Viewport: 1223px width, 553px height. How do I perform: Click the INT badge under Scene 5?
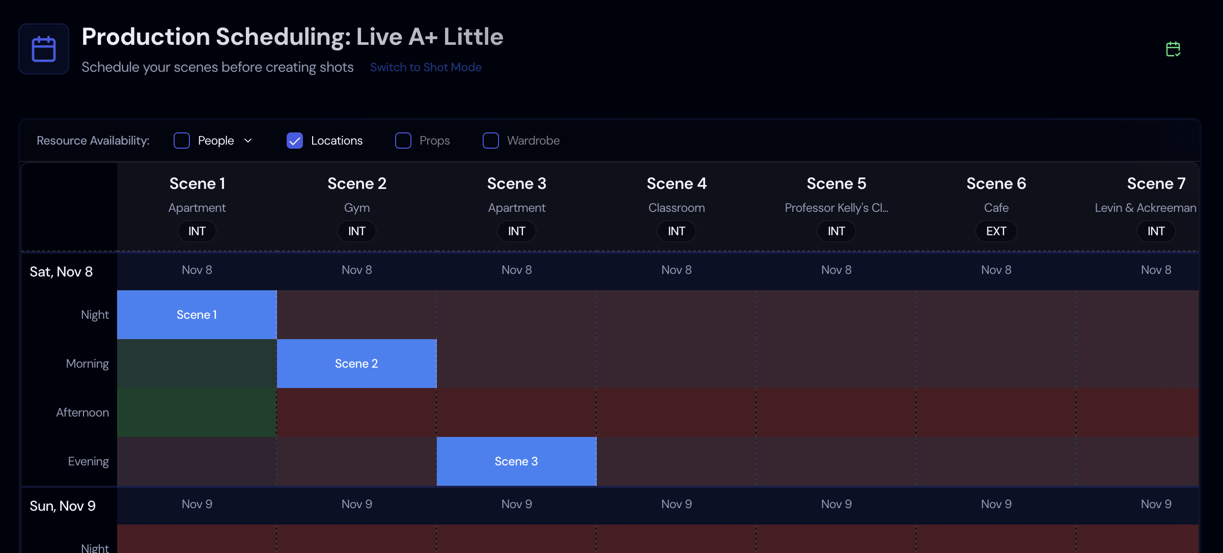(x=836, y=231)
